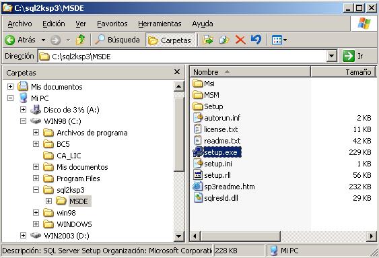Expand Archivos de programa folder node
The height and width of the screenshot is (258, 379).
(36, 132)
